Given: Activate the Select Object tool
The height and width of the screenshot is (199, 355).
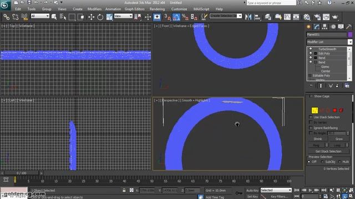Looking at the screenshot, I should pos(54,17).
